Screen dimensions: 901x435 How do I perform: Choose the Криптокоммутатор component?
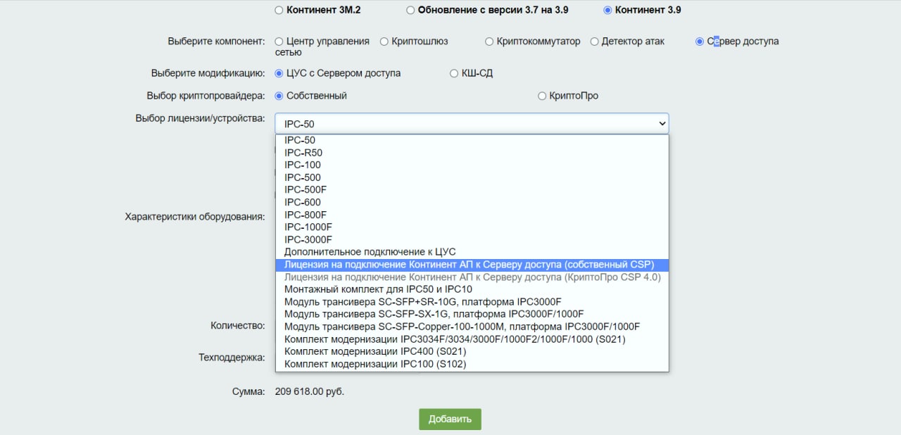pyautogui.click(x=489, y=42)
